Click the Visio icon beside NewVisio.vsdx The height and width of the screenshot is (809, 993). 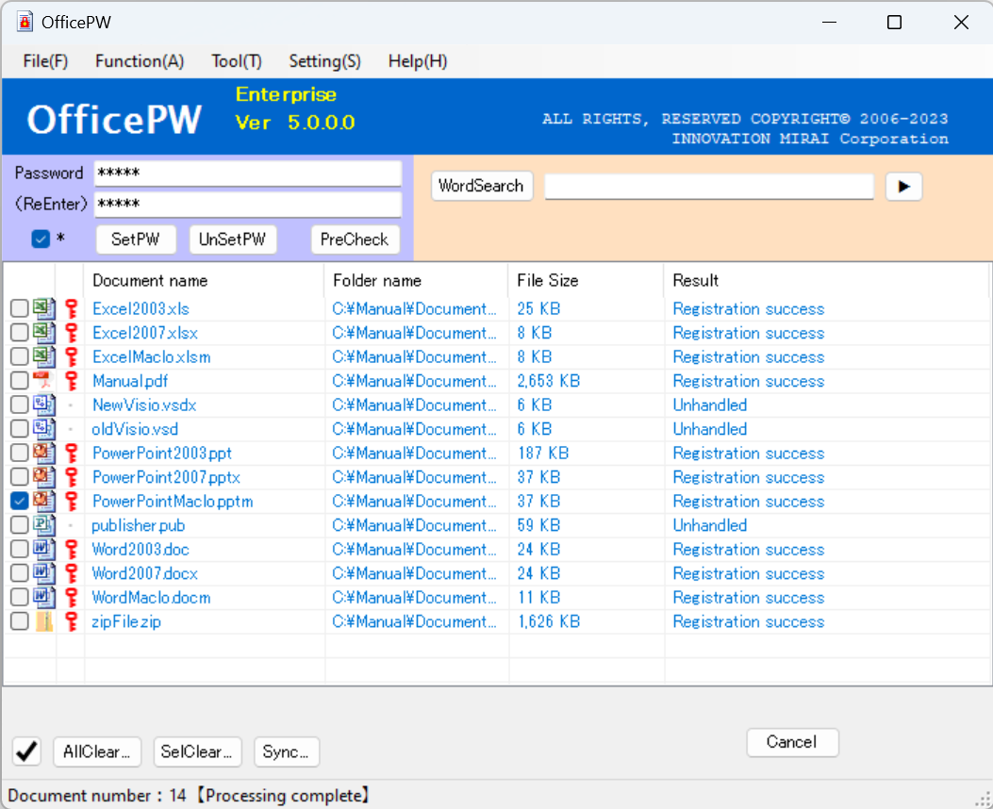click(43, 404)
